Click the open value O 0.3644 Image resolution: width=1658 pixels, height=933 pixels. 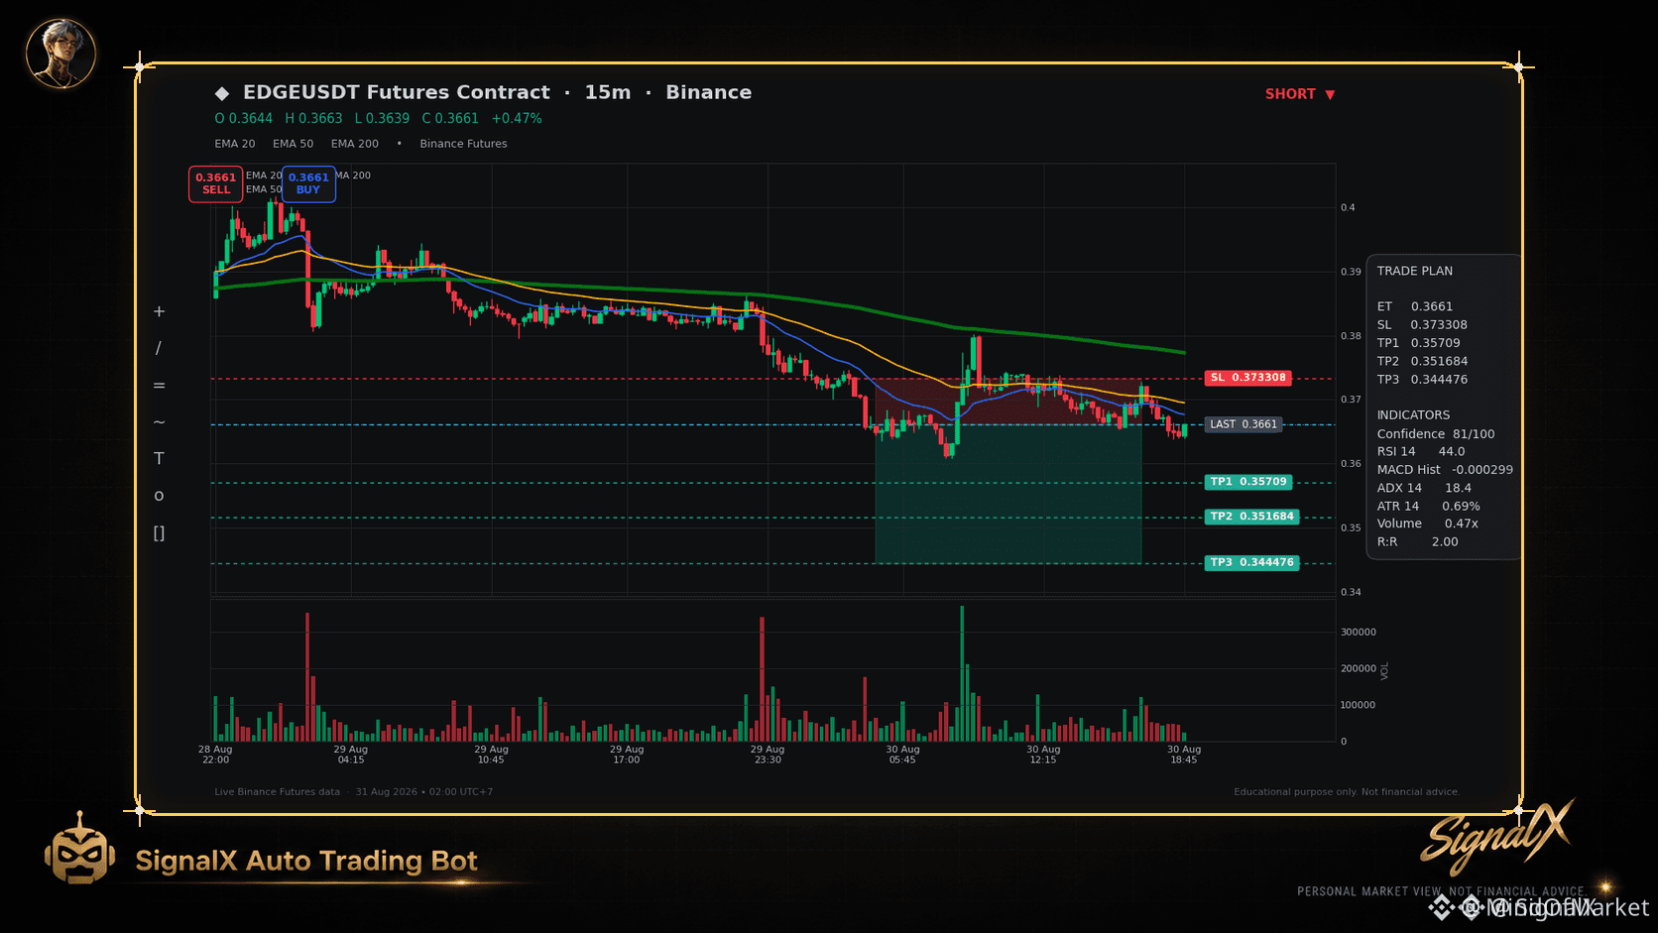coord(244,118)
